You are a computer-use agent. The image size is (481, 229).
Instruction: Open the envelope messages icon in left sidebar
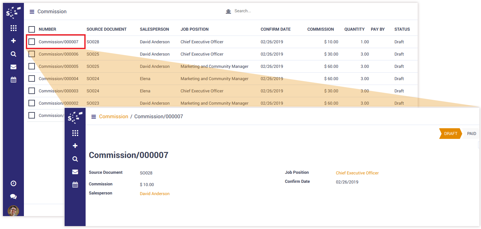tap(13, 67)
